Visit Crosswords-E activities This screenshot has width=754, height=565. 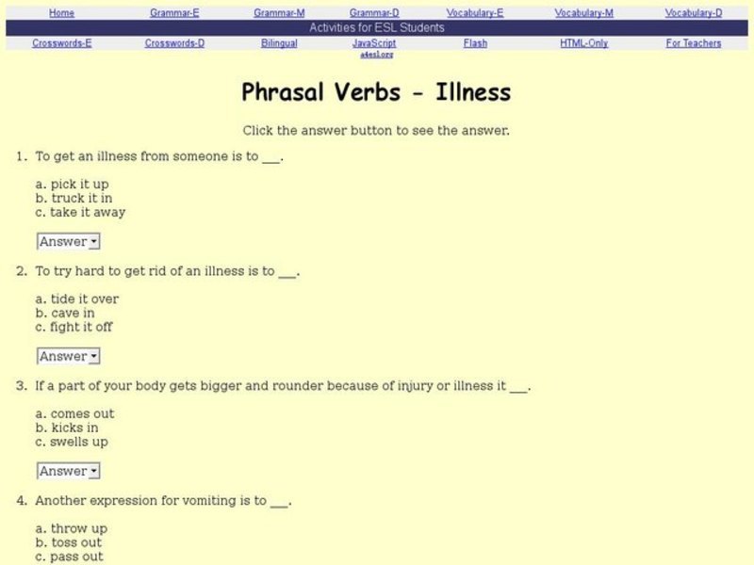[x=61, y=42]
